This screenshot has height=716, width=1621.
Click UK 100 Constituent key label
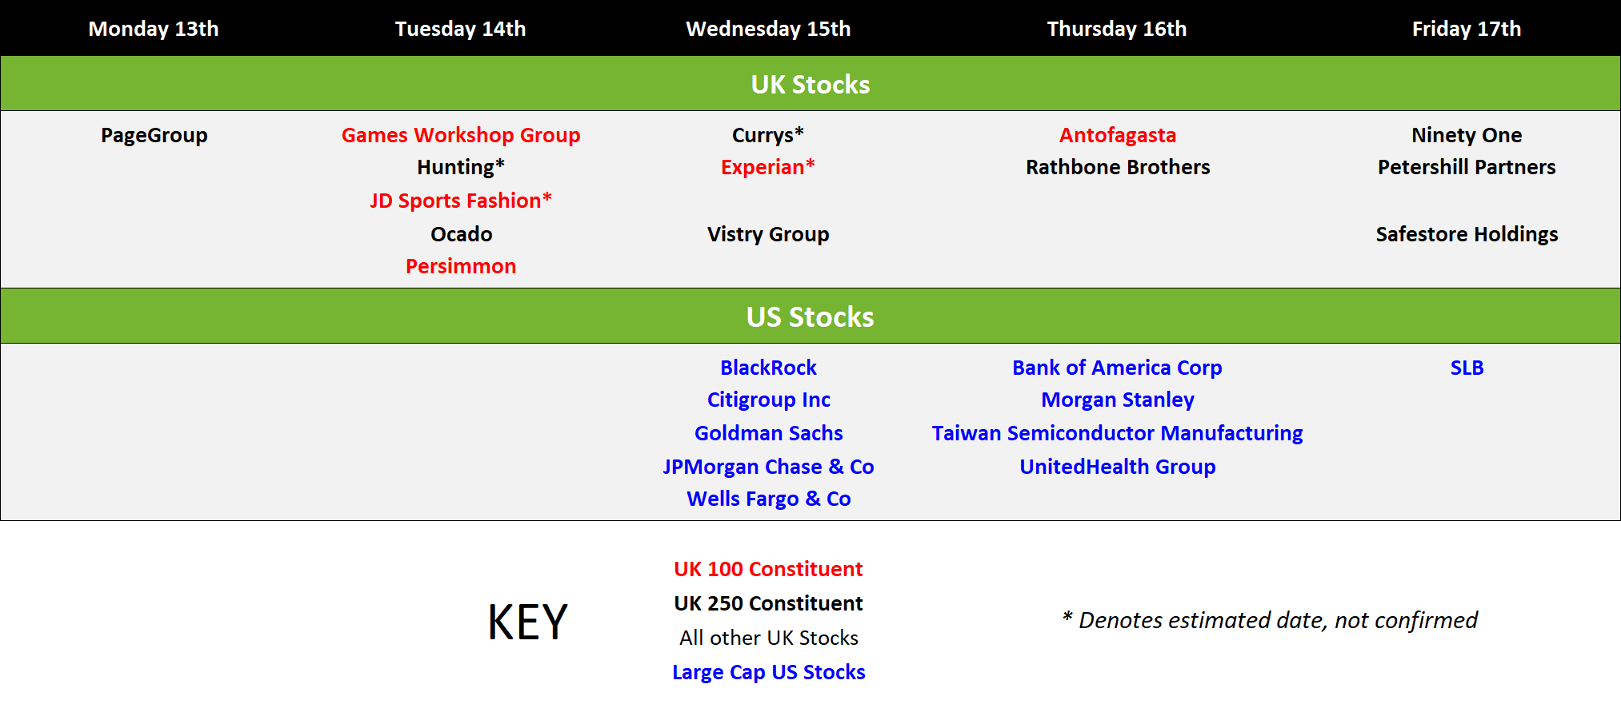[768, 569]
